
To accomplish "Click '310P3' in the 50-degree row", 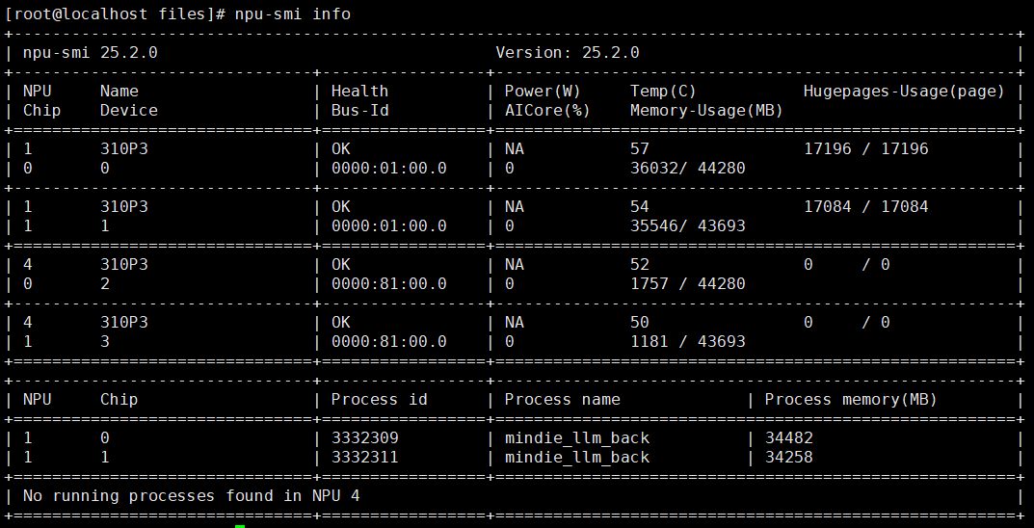I will click(x=124, y=323).
